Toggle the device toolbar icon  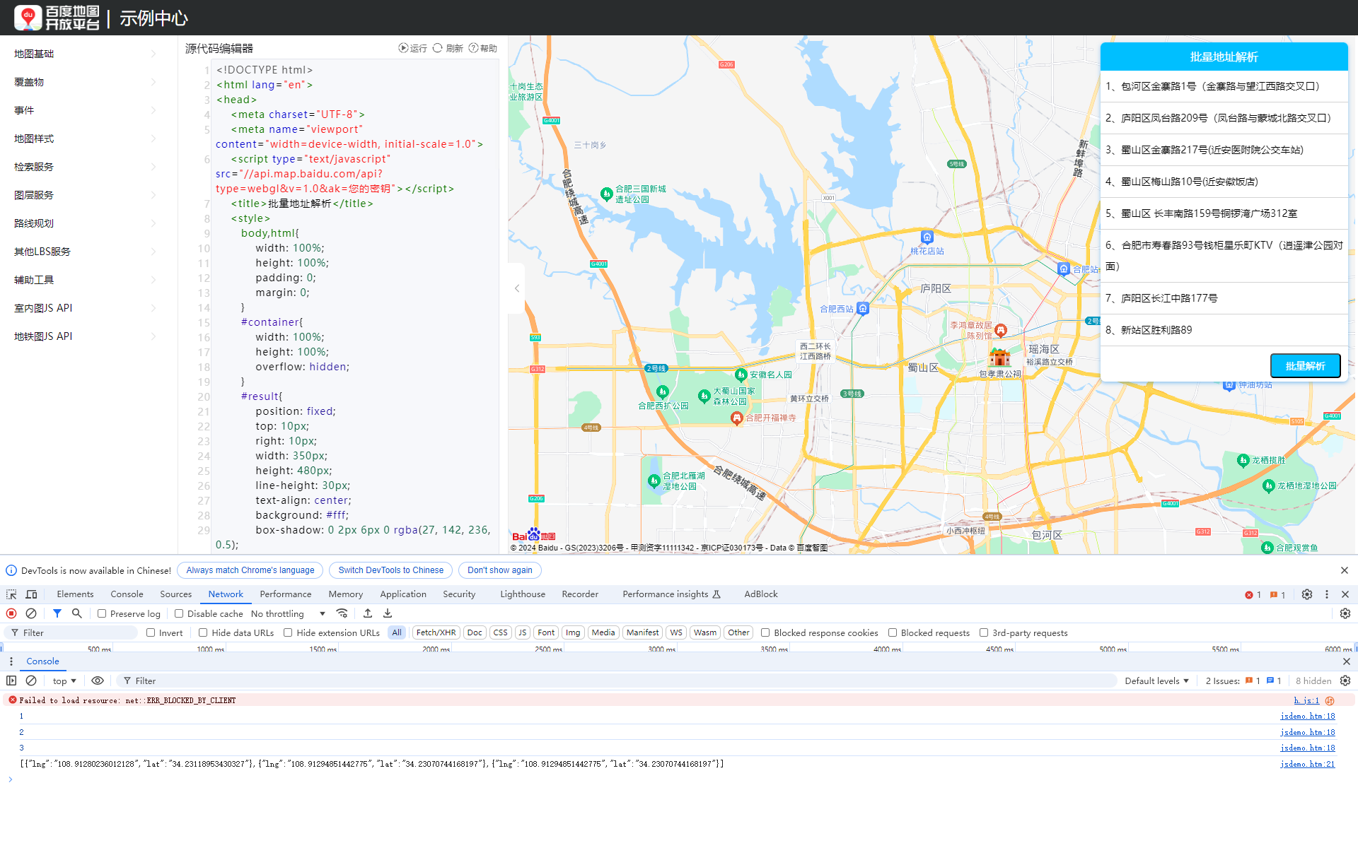pyautogui.click(x=31, y=594)
